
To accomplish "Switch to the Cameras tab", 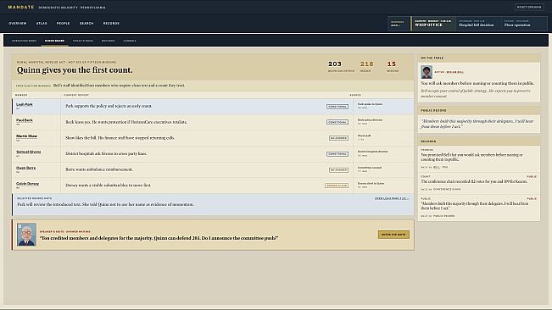I will coord(130,41).
